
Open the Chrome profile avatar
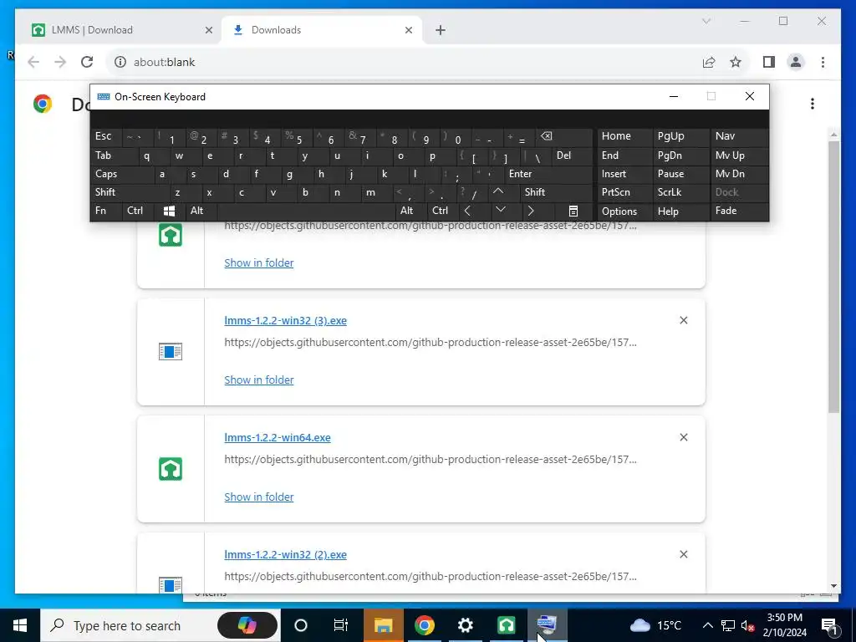796,62
